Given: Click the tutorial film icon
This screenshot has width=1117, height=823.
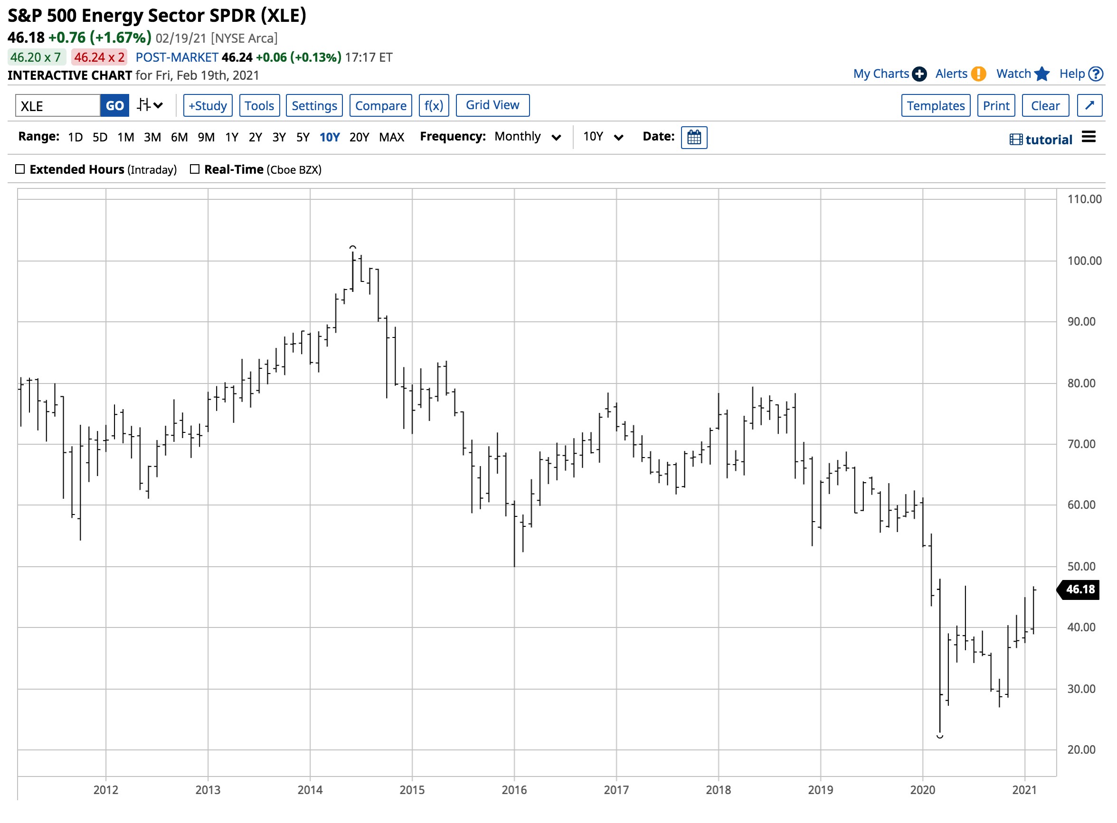Looking at the screenshot, I should 1015,140.
